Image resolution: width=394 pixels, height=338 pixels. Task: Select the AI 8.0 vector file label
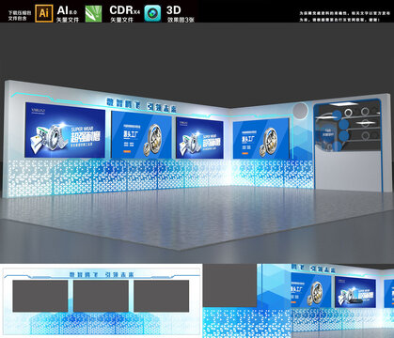(x=68, y=14)
